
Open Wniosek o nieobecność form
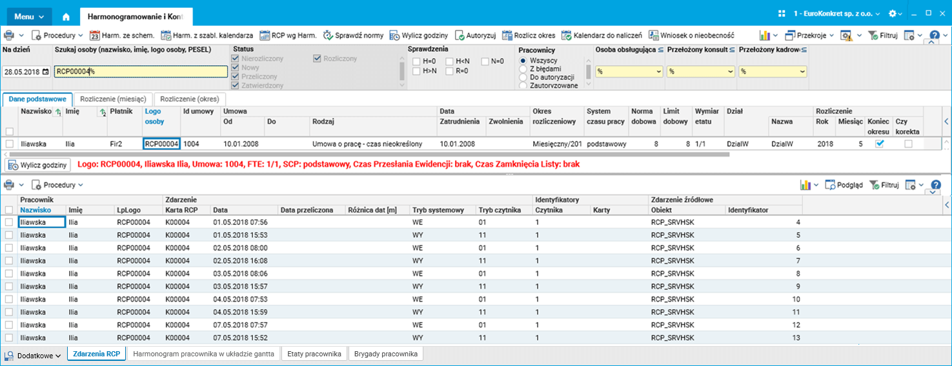click(691, 35)
